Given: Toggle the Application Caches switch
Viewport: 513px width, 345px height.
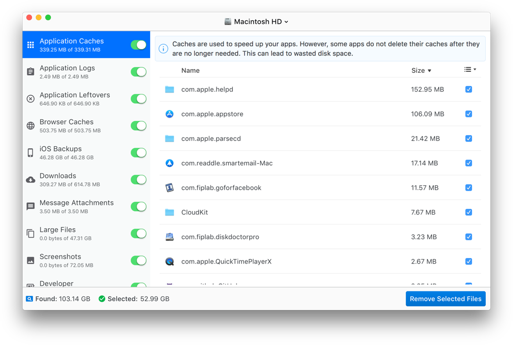Looking at the screenshot, I should click(x=139, y=45).
